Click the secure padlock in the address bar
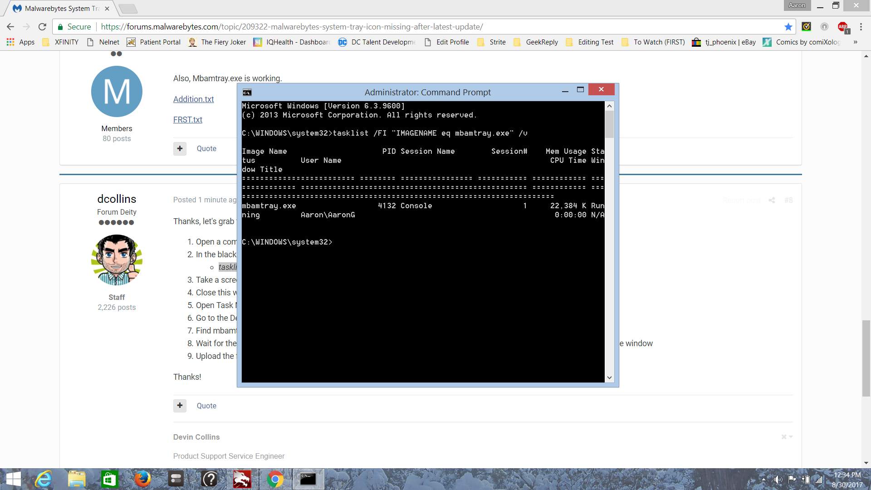The width and height of the screenshot is (871, 490). click(x=59, y=27)
